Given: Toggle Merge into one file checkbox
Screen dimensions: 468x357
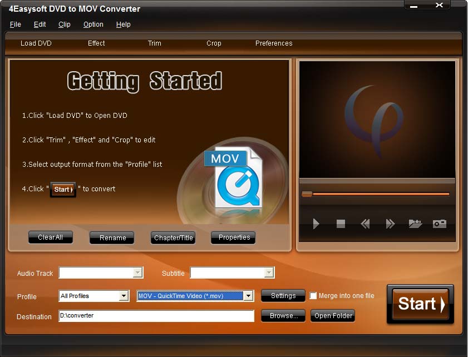Looking at the screenshot, I should 313,296.
